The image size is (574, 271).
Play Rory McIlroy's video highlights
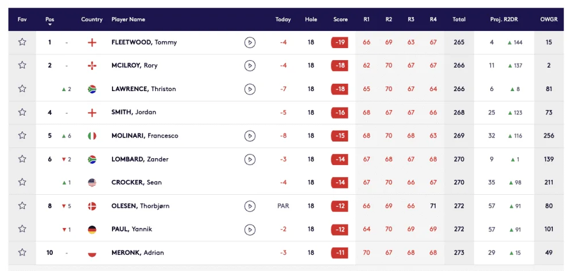250,66
